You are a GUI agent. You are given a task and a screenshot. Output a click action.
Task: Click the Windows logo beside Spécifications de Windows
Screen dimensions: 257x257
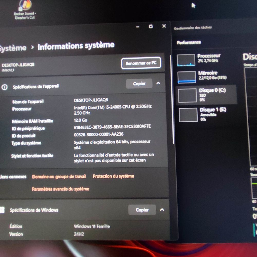pos(2,210)
